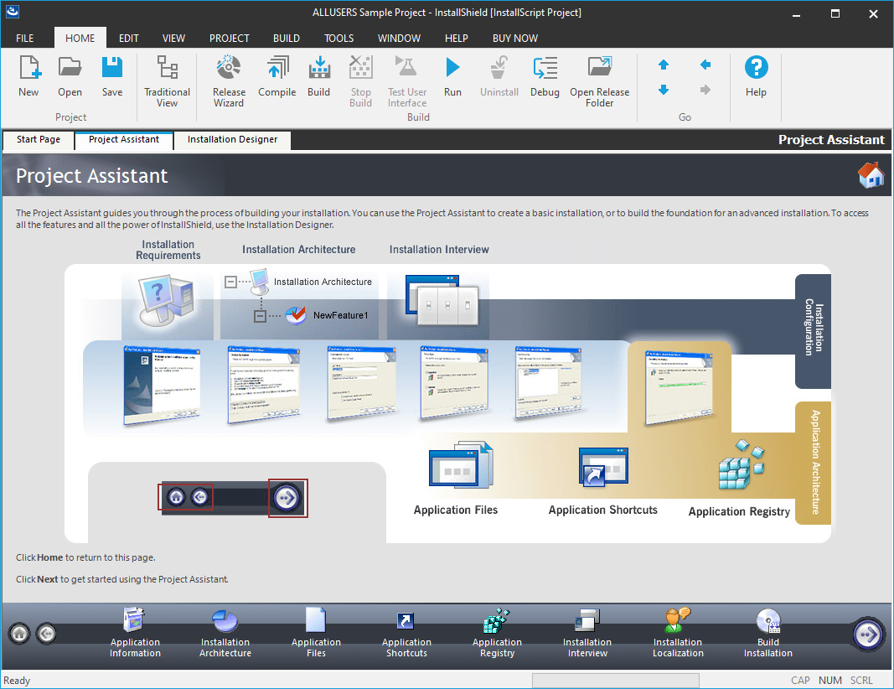894x689 pixels.
Task: Select the NewFeature1 tree item
Action: point(340,315)
